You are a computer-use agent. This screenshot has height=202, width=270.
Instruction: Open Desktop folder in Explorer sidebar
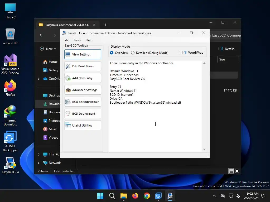tap(52, 95)
